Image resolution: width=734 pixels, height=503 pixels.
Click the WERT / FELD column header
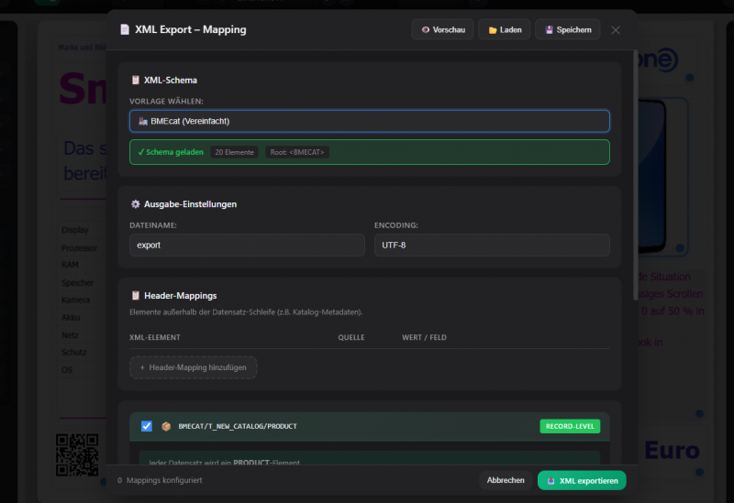pos(424,337)
